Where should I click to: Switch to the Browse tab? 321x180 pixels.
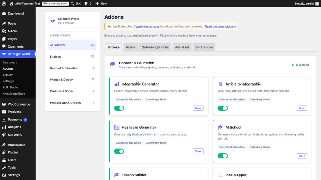tap(114, 47)
